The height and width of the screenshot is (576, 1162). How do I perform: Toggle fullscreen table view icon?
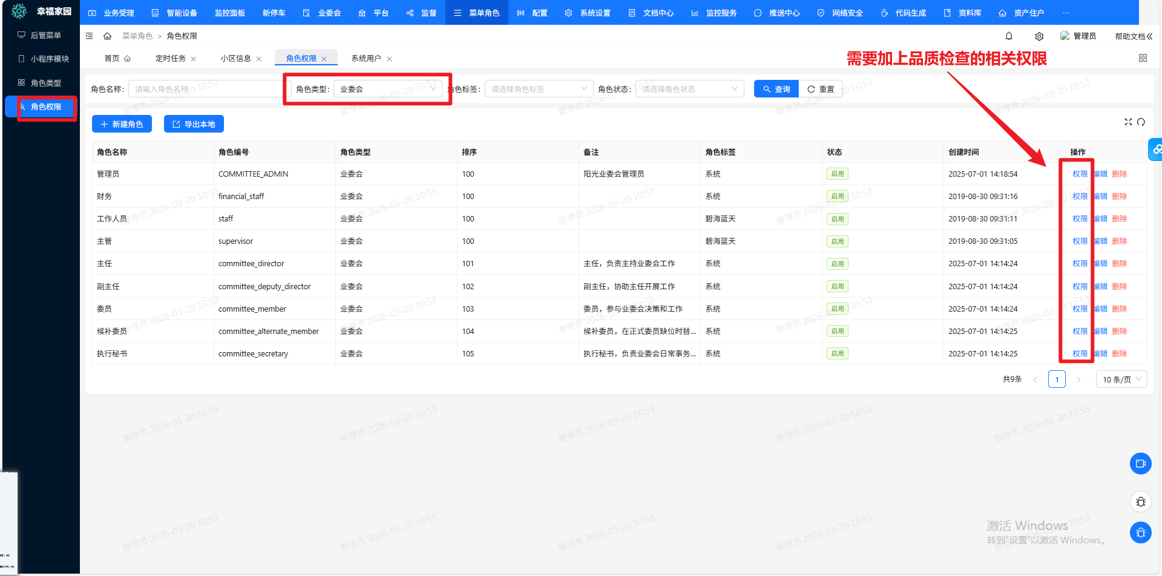pos(1128,122)
